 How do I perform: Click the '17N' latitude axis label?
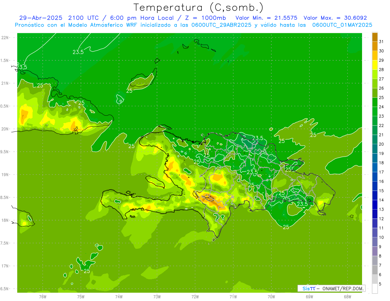pos(6,266)
